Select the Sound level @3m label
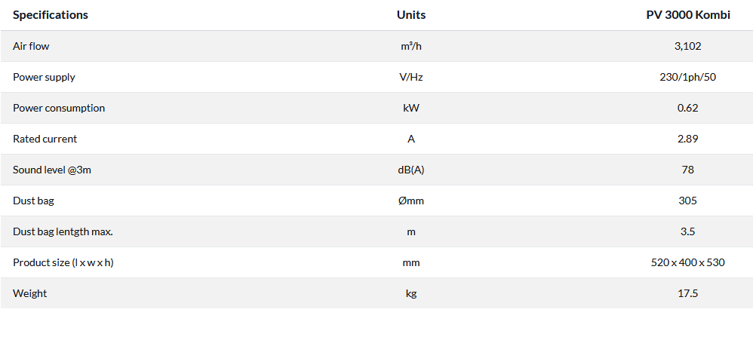The height and width of the screenshot is (340, 753). click(52, 170)
